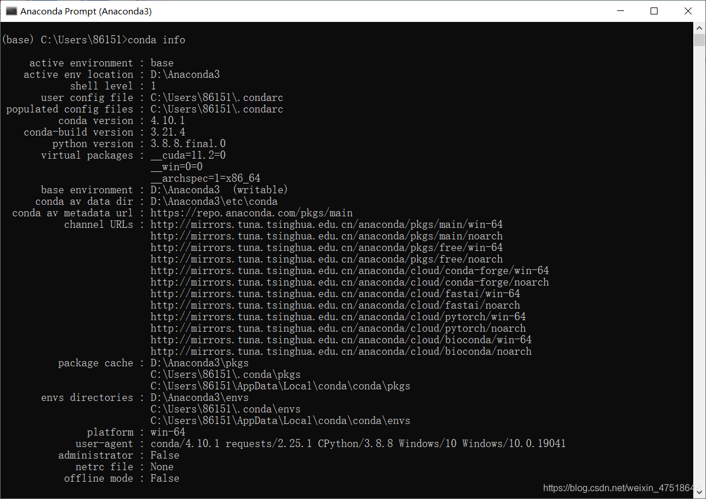Click the administrator value 'False'
706x499 pixels.
pos(165,455)
